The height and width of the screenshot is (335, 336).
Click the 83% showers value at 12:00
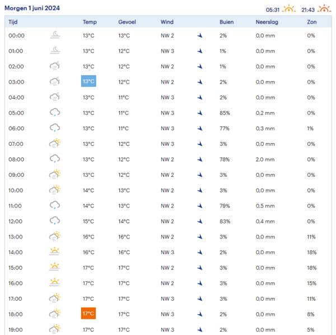(x=225, y=221)
